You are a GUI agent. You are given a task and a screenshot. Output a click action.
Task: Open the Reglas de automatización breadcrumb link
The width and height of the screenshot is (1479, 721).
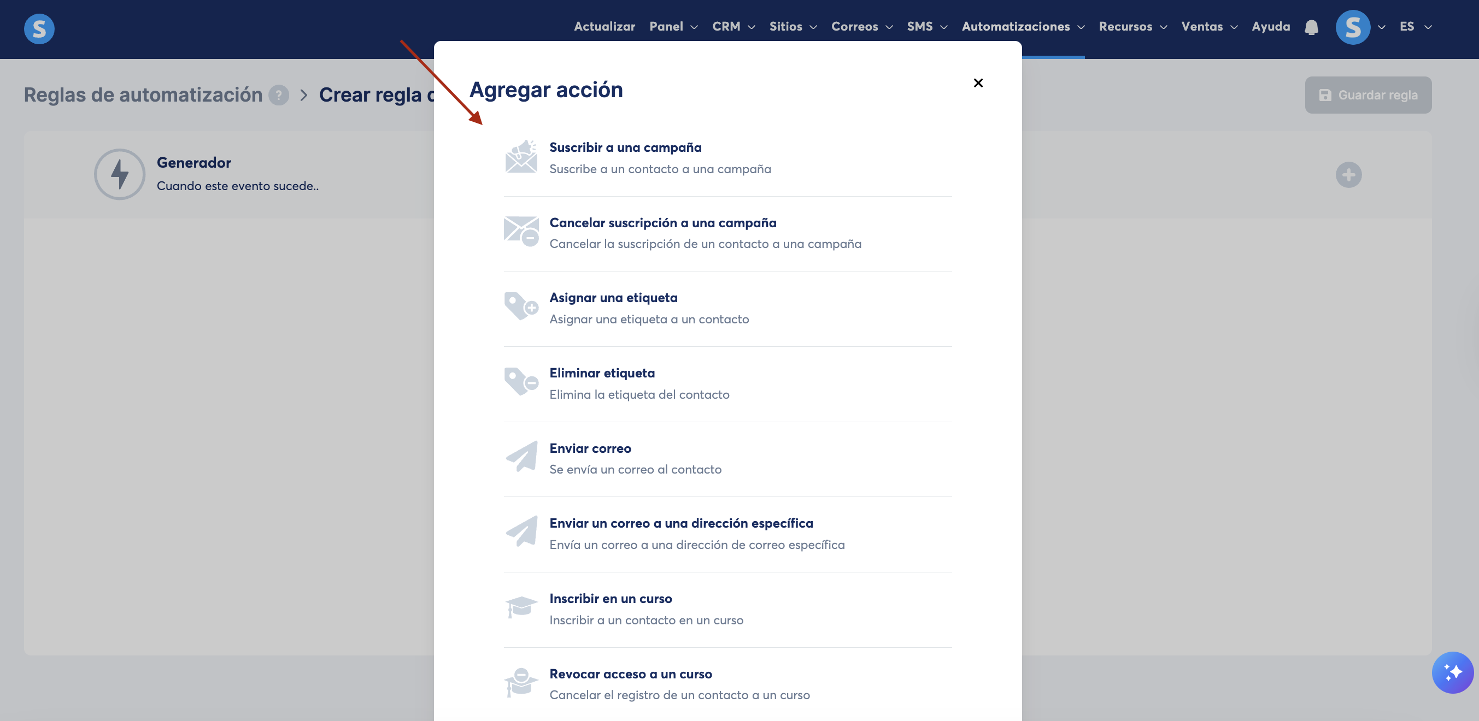pyautogui.click(x=143, y=95)
